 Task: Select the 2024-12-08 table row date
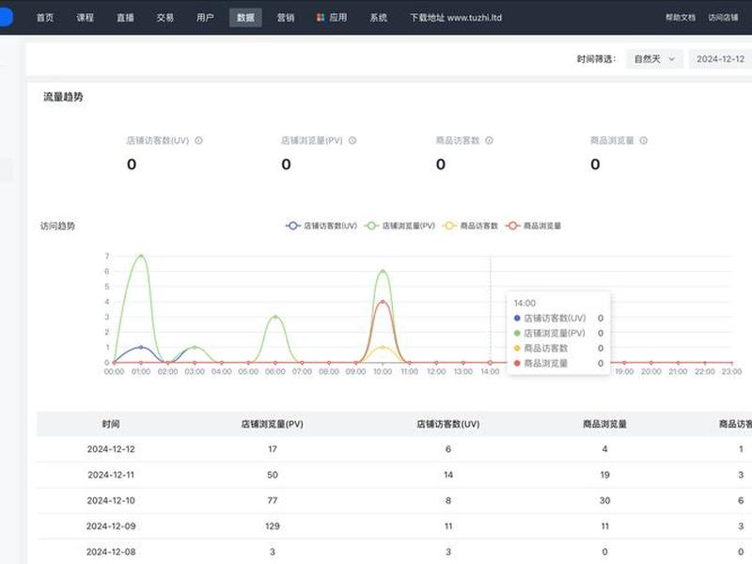[x=111, y=552]
